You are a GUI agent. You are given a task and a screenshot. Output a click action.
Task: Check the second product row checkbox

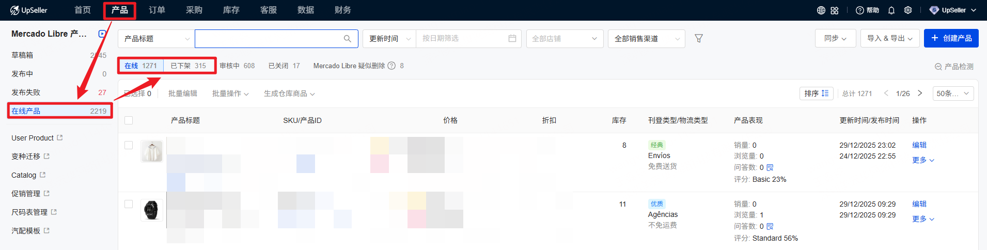coord(129,204)
